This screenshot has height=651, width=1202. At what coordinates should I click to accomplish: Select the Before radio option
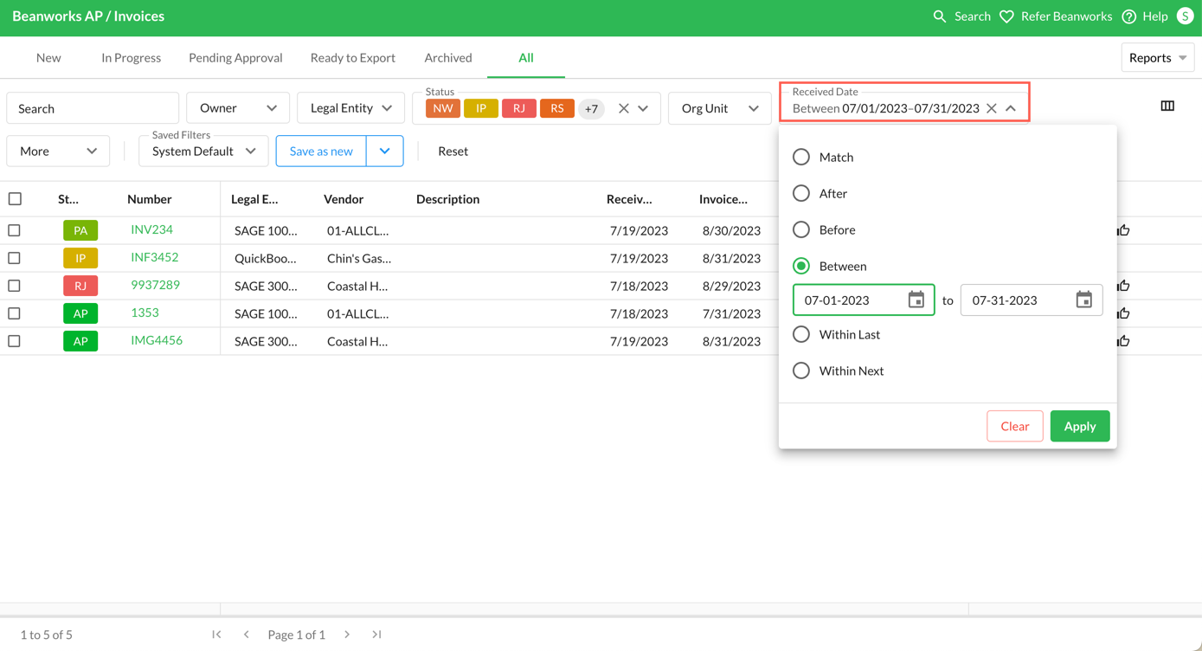tap(801, 229)
